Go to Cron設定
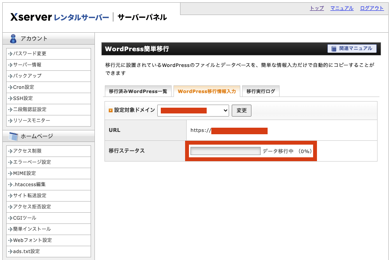This screenshot has width=391, height=260. coord(49,87)
